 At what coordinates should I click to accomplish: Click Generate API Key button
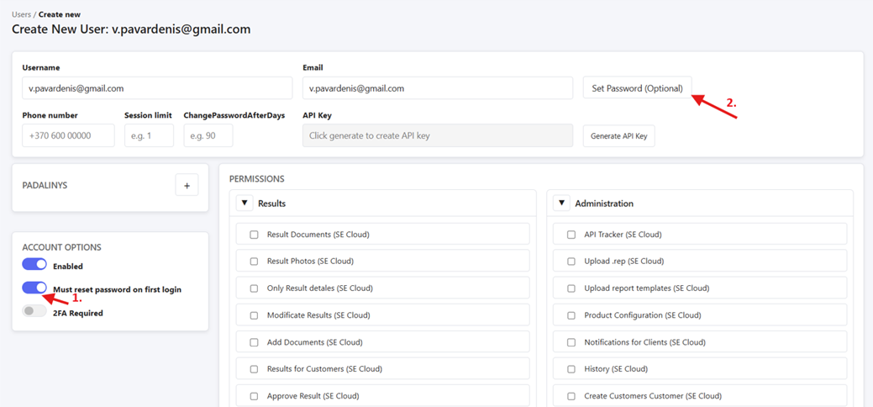619,136
